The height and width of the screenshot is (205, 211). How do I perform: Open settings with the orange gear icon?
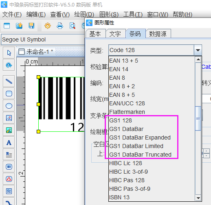[x=48, y=26]
